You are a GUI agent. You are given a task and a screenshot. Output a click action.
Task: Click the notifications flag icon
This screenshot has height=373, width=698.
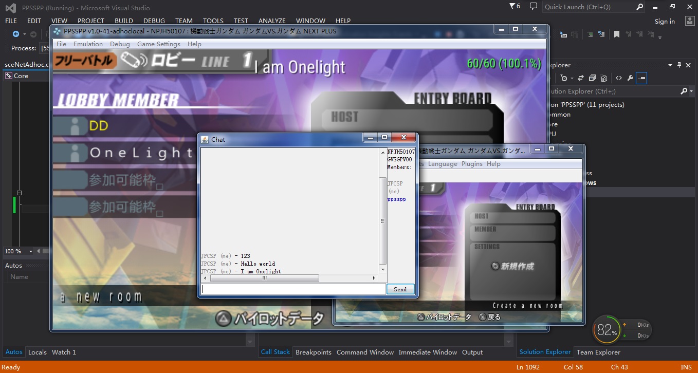point(512,7)
